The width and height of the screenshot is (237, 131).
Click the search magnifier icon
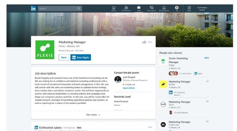click(x=79, y=9)
